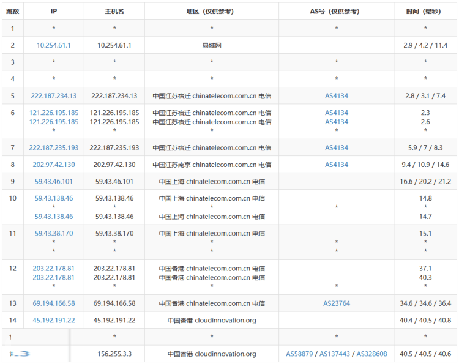Open the blue 69.194.166.58 IP link
Screen dimensions: 459x364
click(54, 303)
